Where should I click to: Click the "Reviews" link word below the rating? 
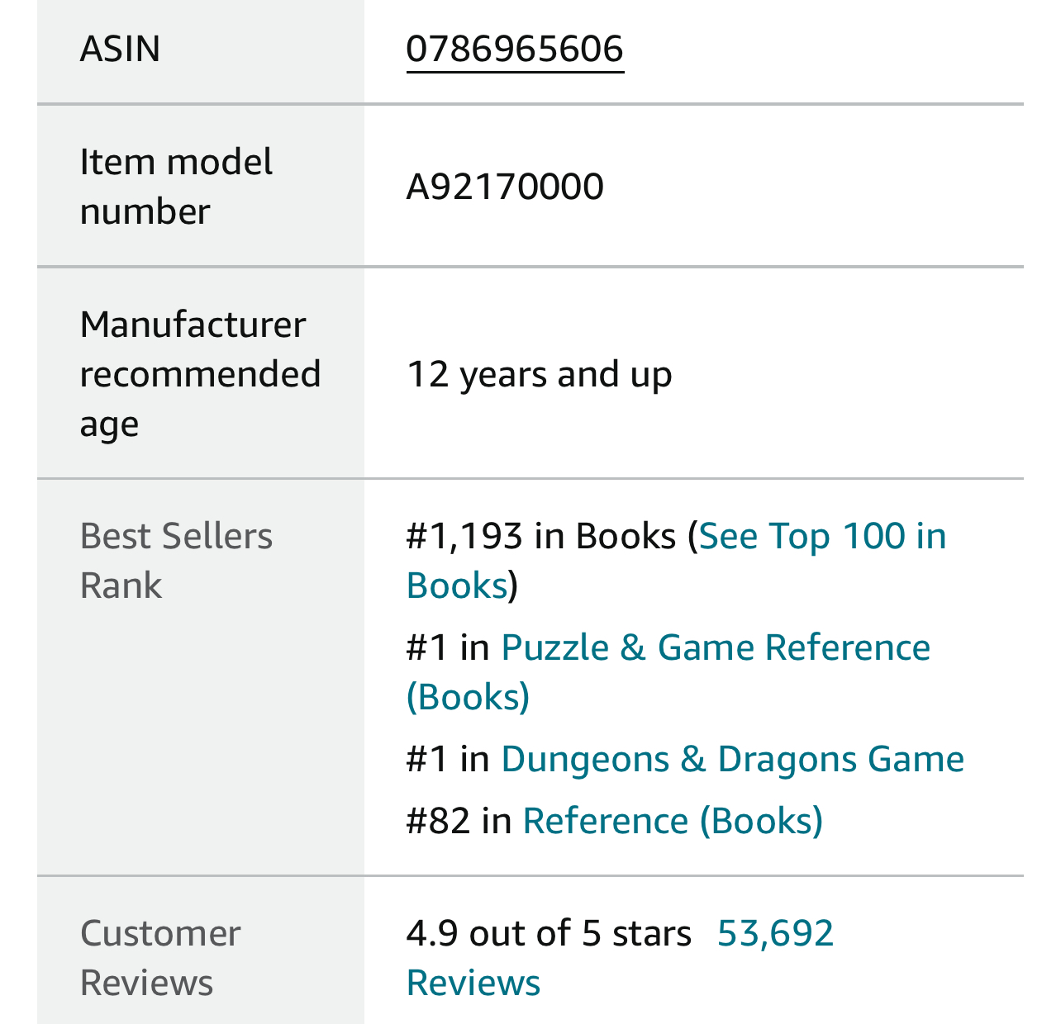(473, 983)
